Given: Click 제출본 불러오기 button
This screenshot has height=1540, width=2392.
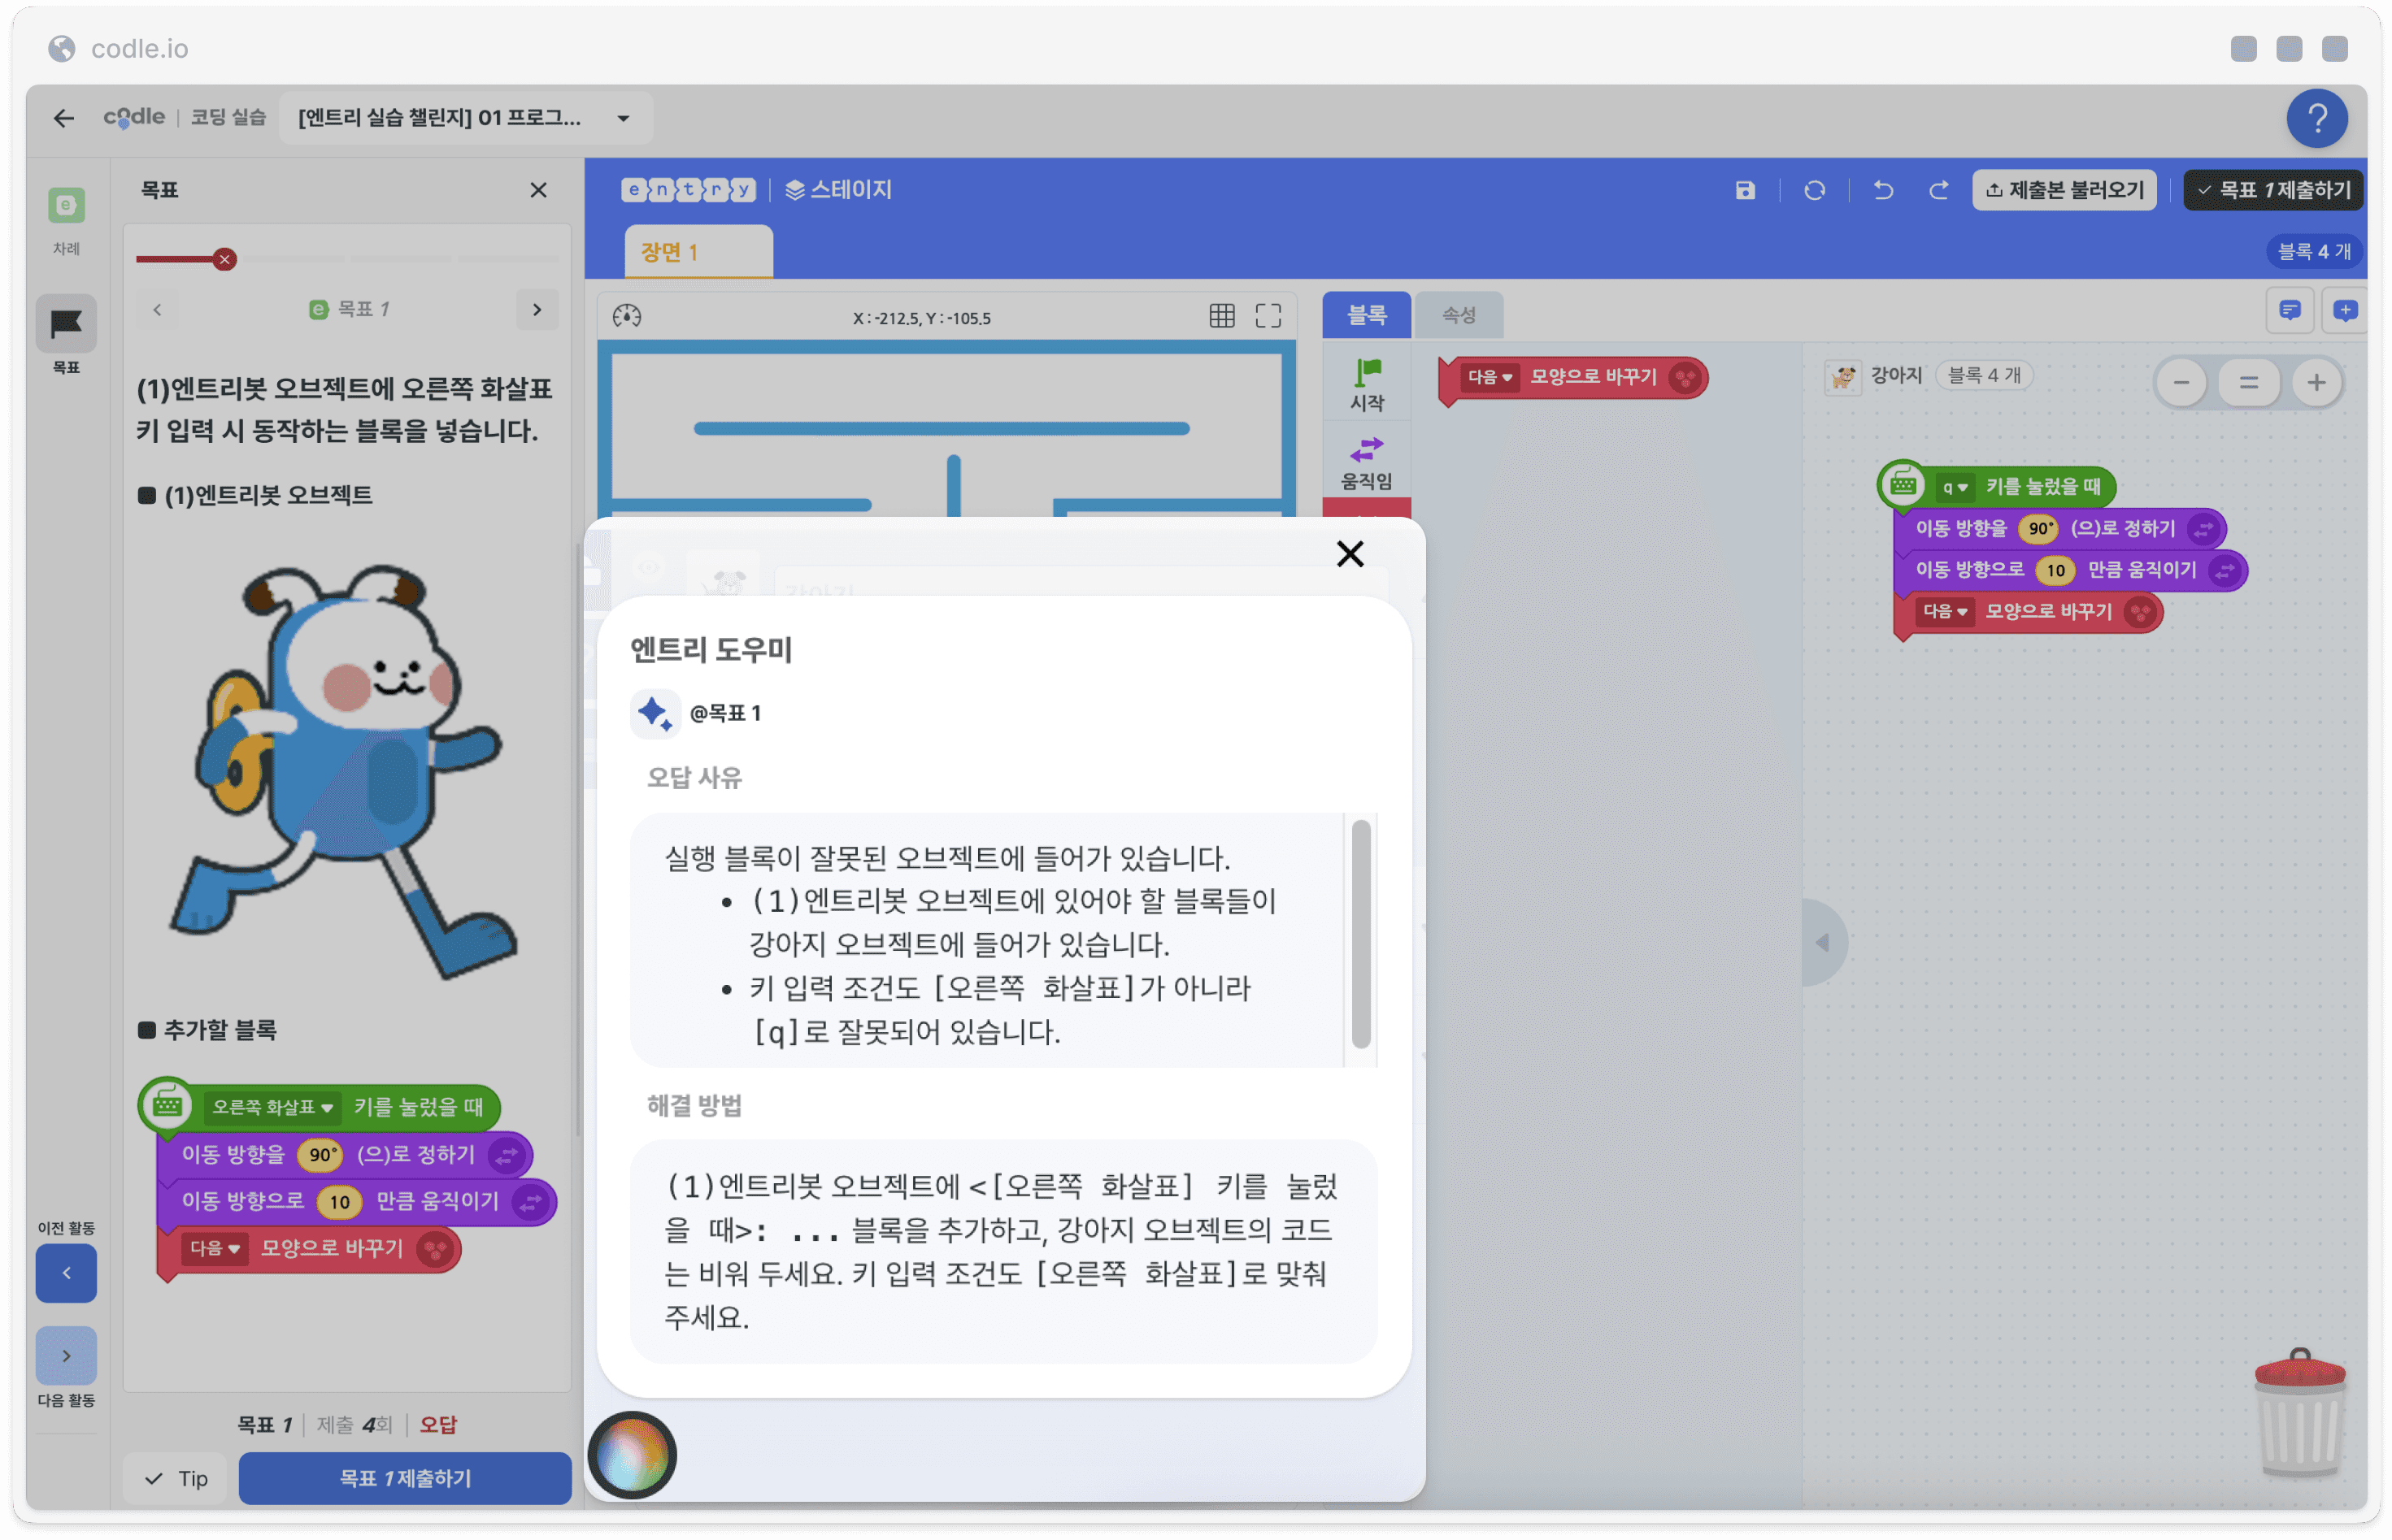Looking at the screenshot, I should 2063,190.
